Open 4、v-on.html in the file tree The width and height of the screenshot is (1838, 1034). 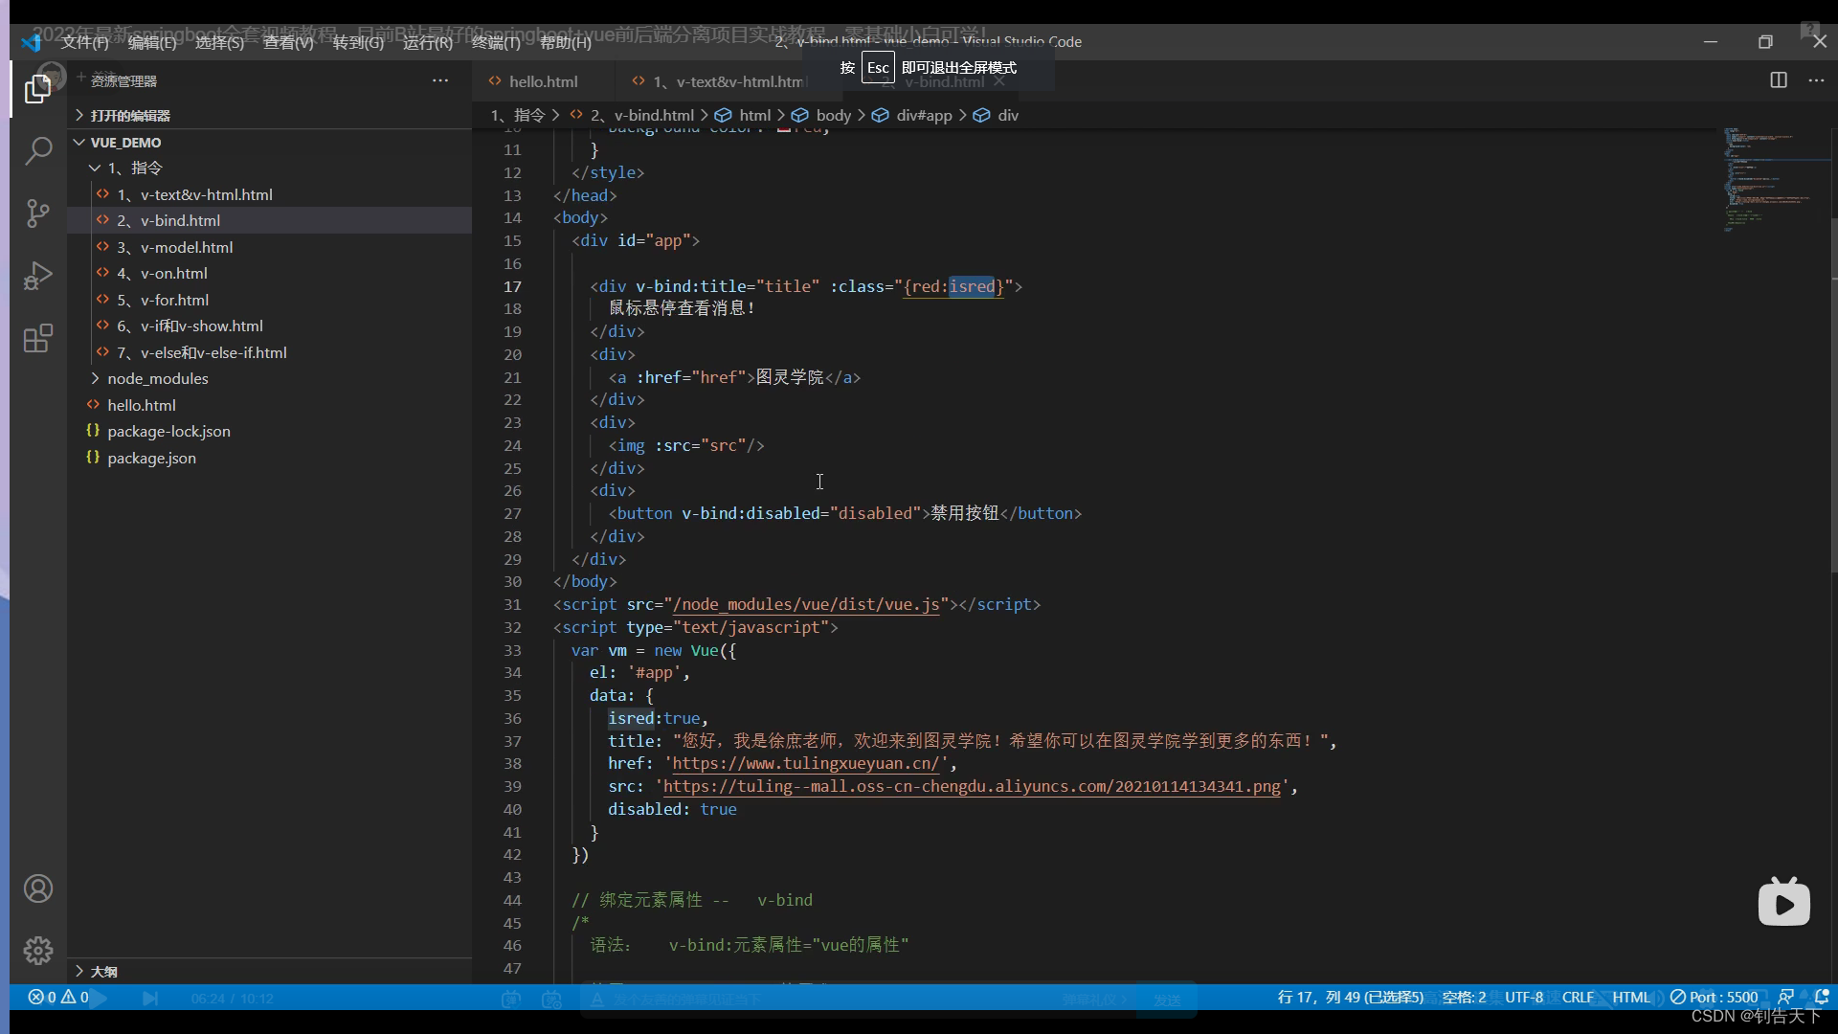click(269, 273)
